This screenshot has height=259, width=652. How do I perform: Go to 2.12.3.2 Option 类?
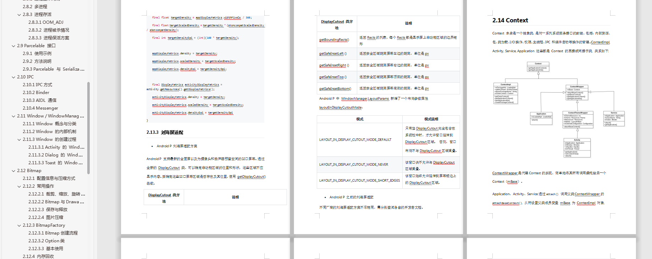click(x=46, y=241)
